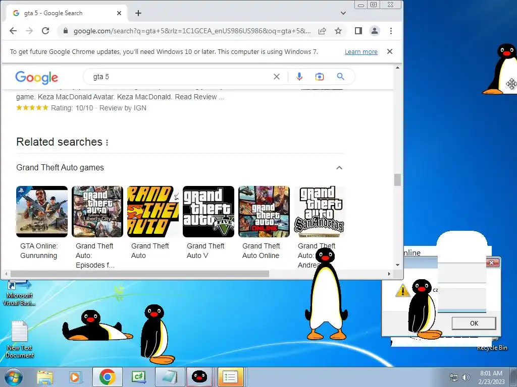
Task: Switch to Chrome in the taskbar
Action: pos(107,377)
